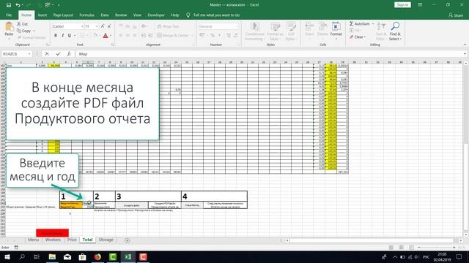Viewport: 469px width, 263px height.
Task: Expand the formula bar
Action: click(465, 54)
